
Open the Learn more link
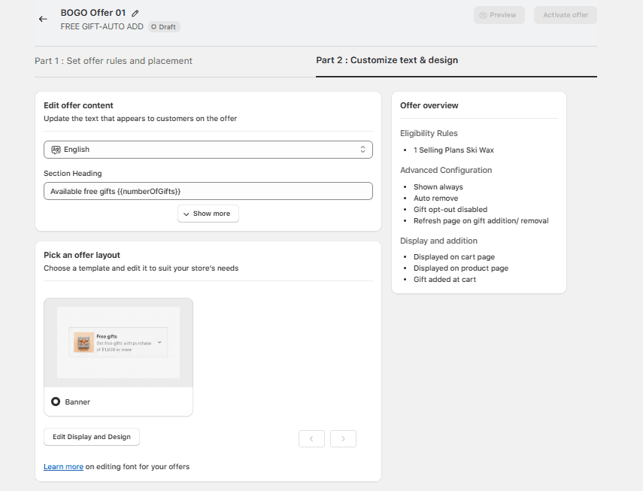pos(63,467)
